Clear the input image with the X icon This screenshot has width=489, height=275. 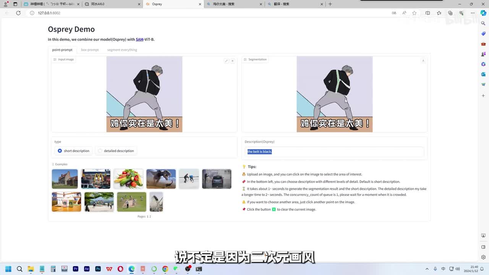tap(232, 61)
